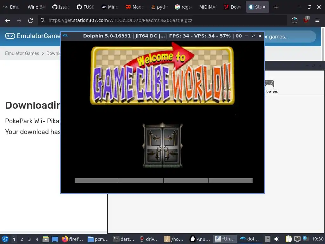The image size is (325, 244).
Task: Click the eject tray icon in the taskbar
Action: [x=268, y=239]
